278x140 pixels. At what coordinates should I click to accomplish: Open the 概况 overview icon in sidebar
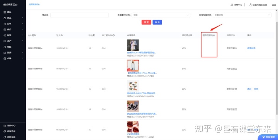click(x=5, y=12)
